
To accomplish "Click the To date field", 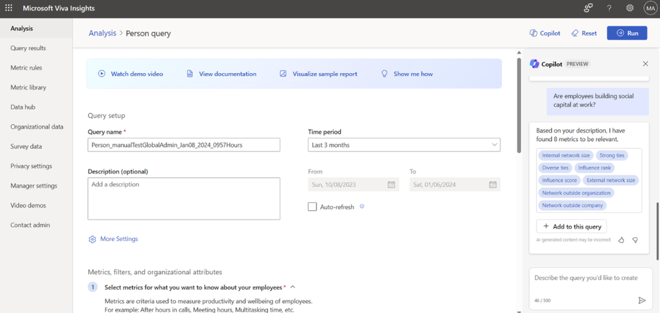I will [455, 185].
